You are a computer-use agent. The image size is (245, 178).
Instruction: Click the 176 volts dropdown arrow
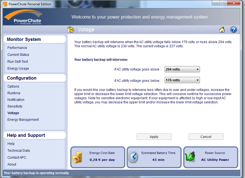click(x=197, y=80)
